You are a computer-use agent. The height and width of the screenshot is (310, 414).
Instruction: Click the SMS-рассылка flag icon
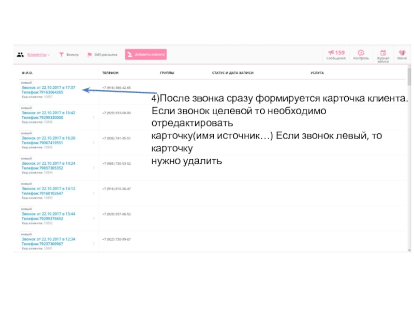click(x=90, y=55)
